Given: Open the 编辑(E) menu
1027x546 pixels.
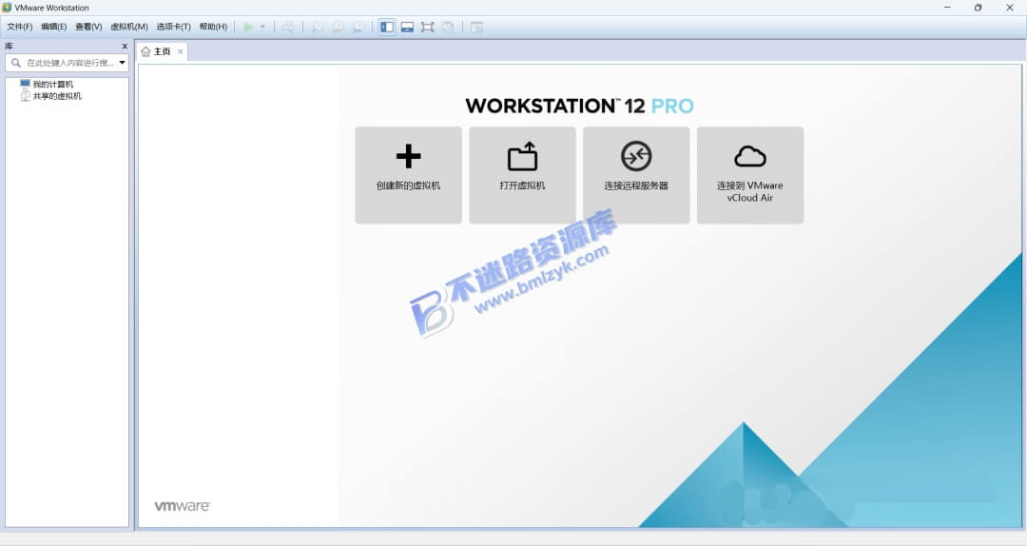Looking at the screenshot, I should click(53, 27).
